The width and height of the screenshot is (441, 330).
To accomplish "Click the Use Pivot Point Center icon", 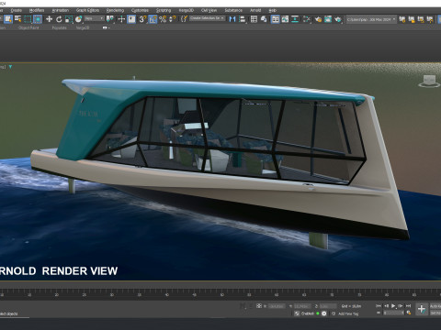I will point(109,19).
